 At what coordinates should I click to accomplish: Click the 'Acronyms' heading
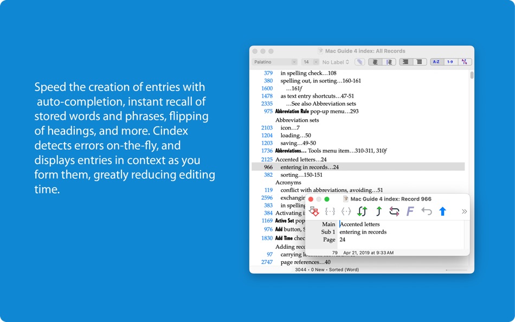pos(288,182)
